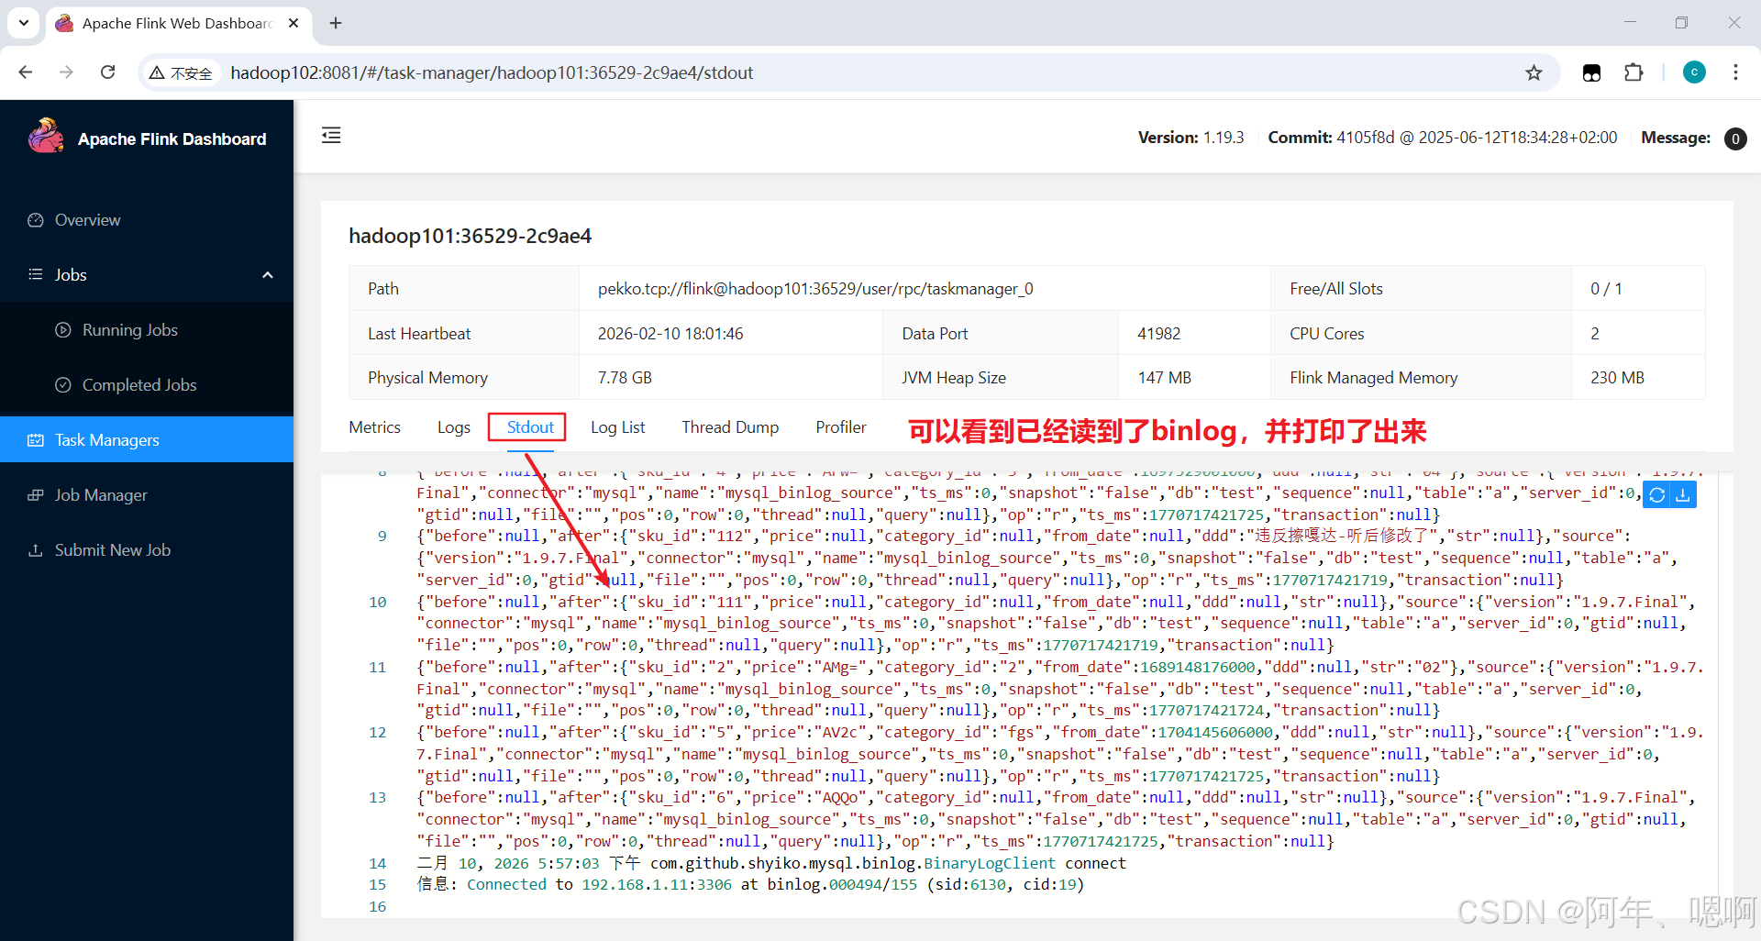Click the not-secure warning in the address bar
Image resolution: width=1761 pixels, height=941 pixels.
pos(181,72)
